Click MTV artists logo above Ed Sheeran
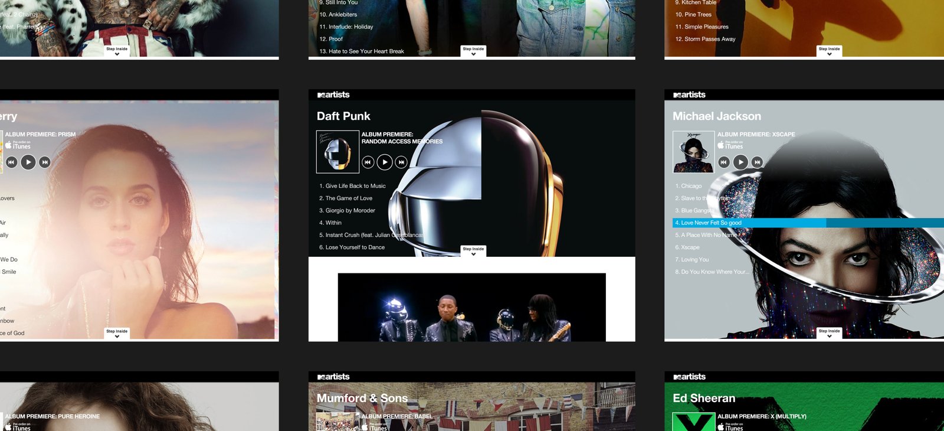944x431 pixels. coord(689,377)
